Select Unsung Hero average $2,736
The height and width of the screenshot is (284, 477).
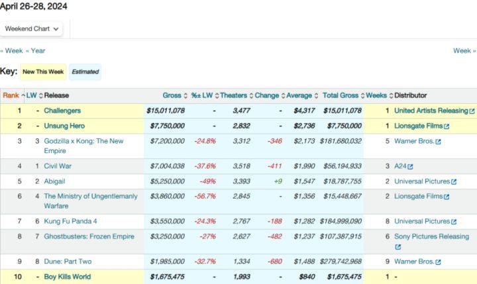coord(304,126)
